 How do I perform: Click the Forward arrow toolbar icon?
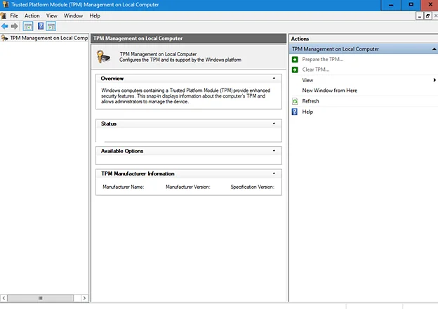pyautogui.click(x=14, y=27)
